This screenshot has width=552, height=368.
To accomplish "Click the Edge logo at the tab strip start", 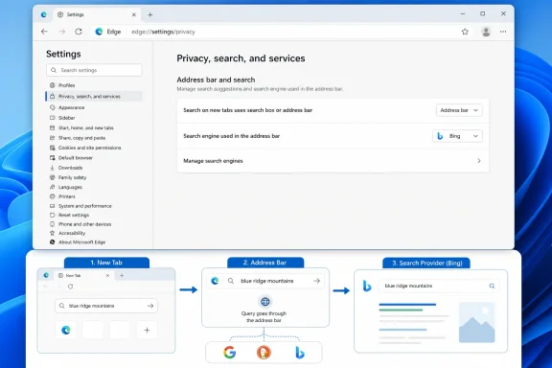I will [44, 14].
